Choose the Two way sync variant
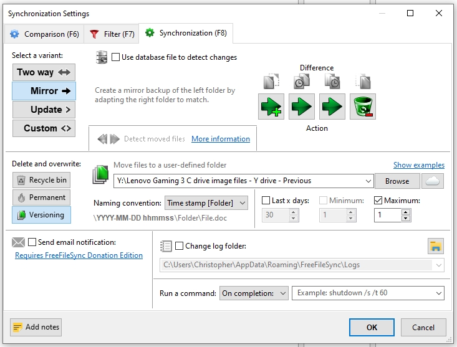This screenshot has width=457, height=347. [44, 72]
